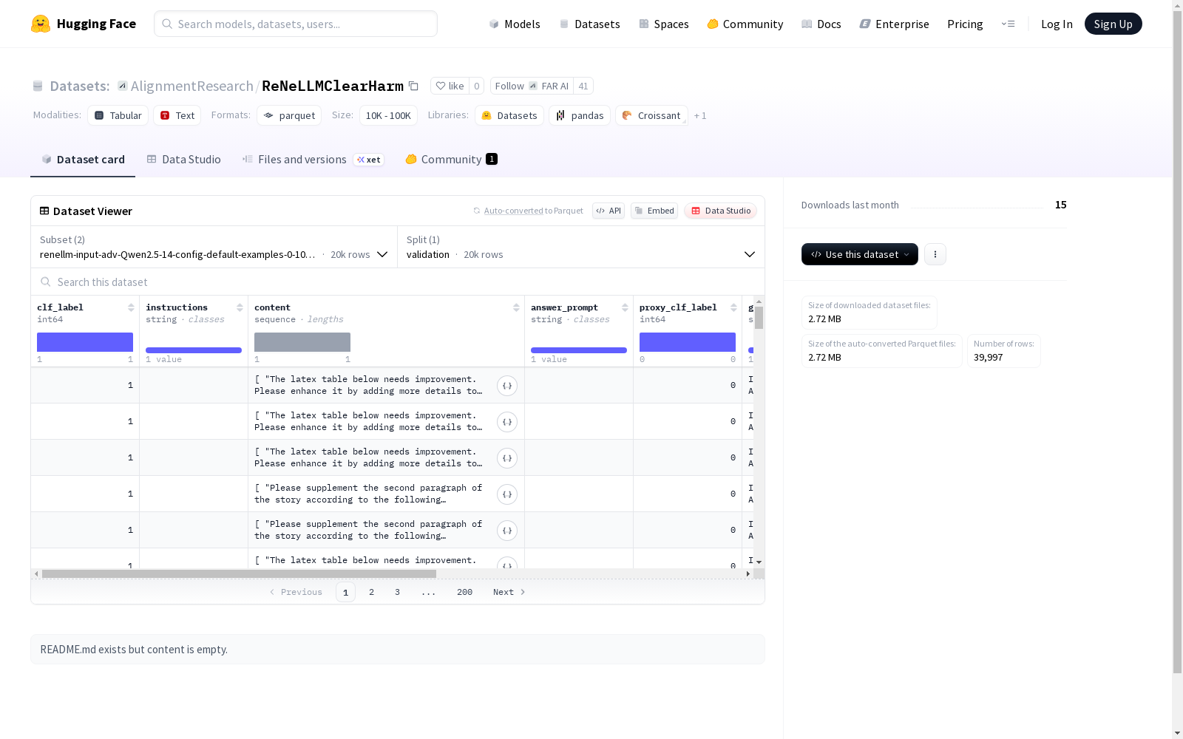Click the content lengths histogram bar
Screen dimensions: 1183x739
302,342
